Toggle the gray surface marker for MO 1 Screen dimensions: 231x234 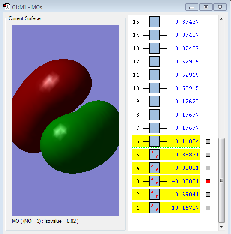click(x=208, y=208)
